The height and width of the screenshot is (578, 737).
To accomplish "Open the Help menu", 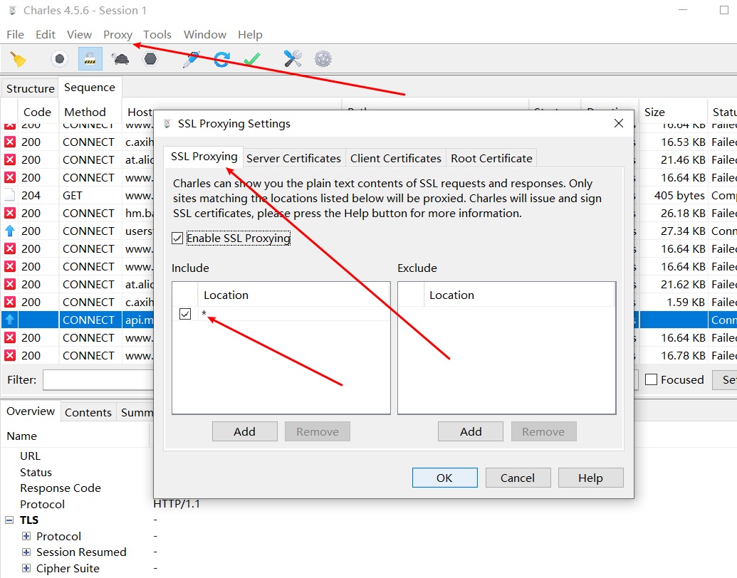I will tap(250, 35).
